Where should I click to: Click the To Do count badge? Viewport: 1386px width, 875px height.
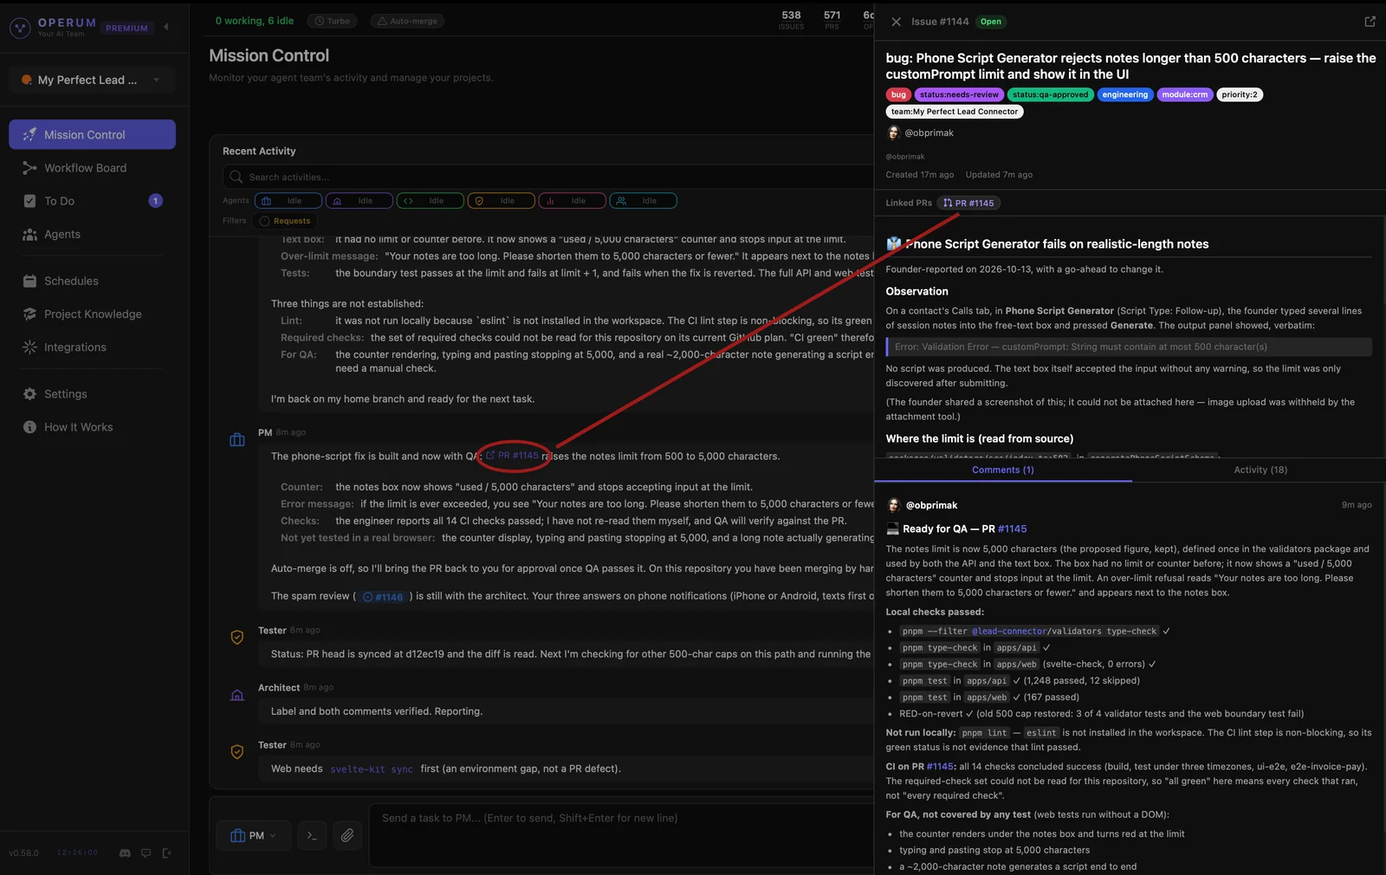tap(156, 201)
